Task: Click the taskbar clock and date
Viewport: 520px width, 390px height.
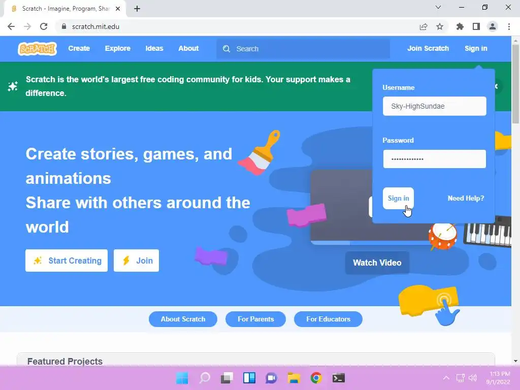Action: (x=499, y=378)
